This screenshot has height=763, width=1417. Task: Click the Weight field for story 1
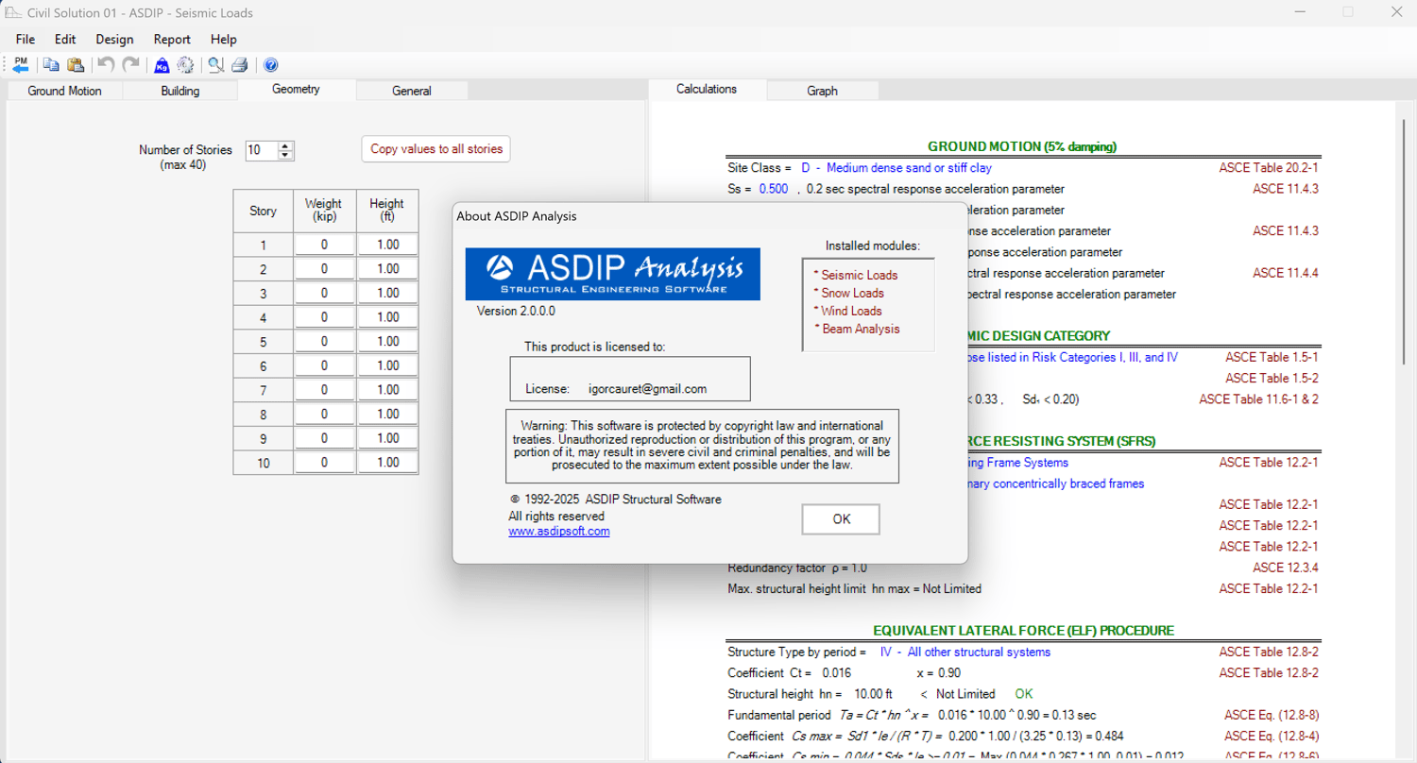coord(324,245)
